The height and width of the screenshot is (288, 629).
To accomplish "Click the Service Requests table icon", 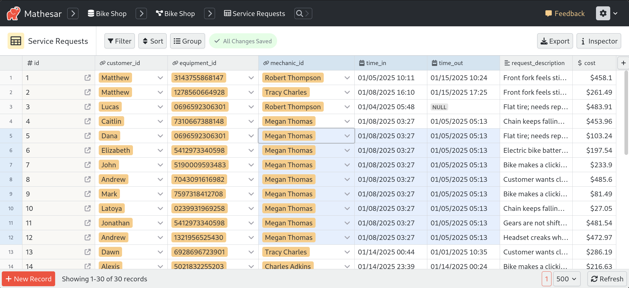I will pos(16,41).
